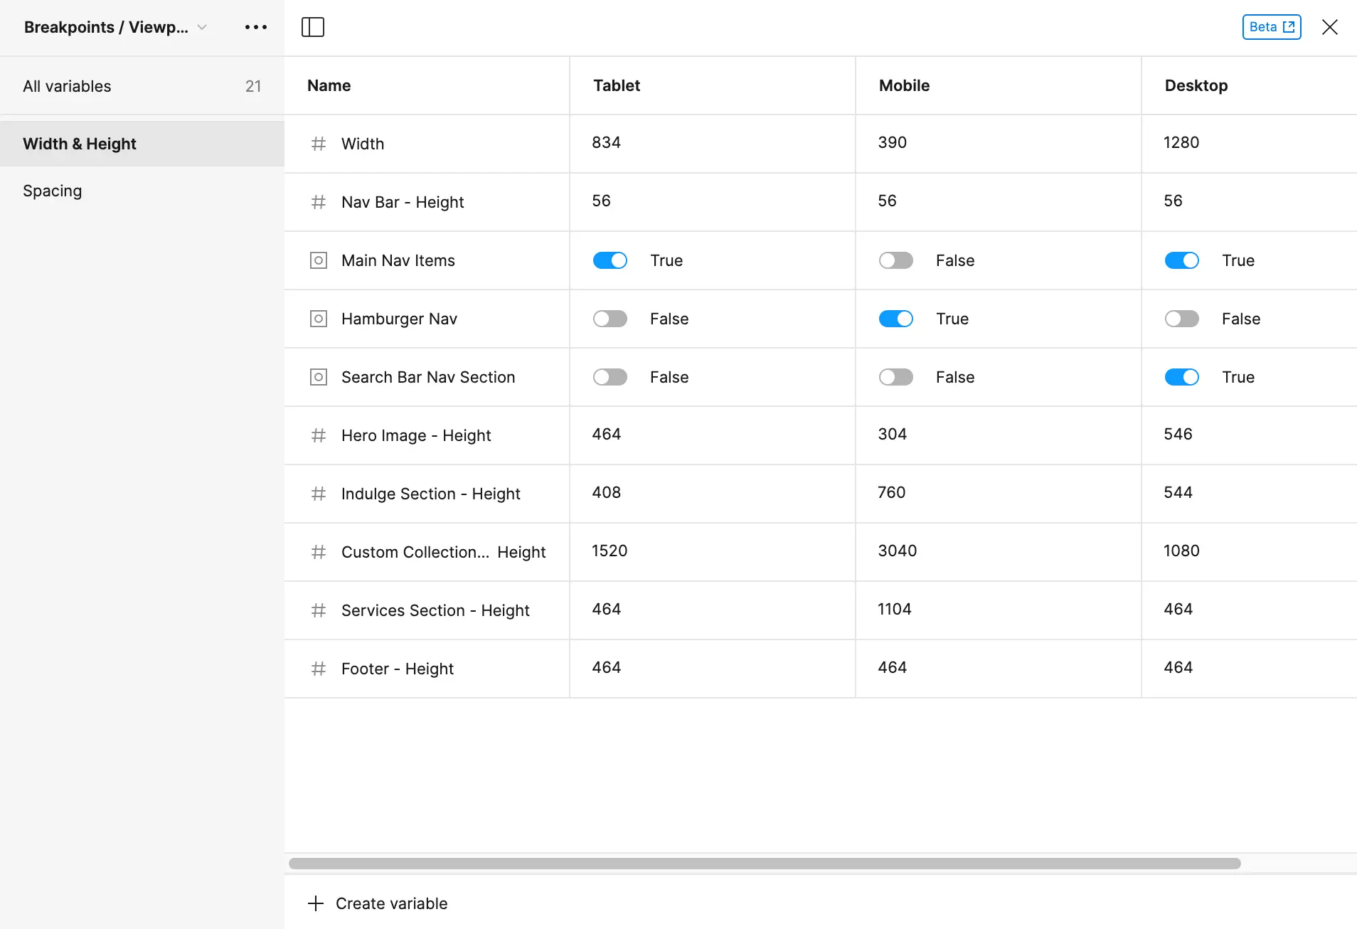
Task: Edit Width value 1280 for Desktop
Action: [1181, 142]
